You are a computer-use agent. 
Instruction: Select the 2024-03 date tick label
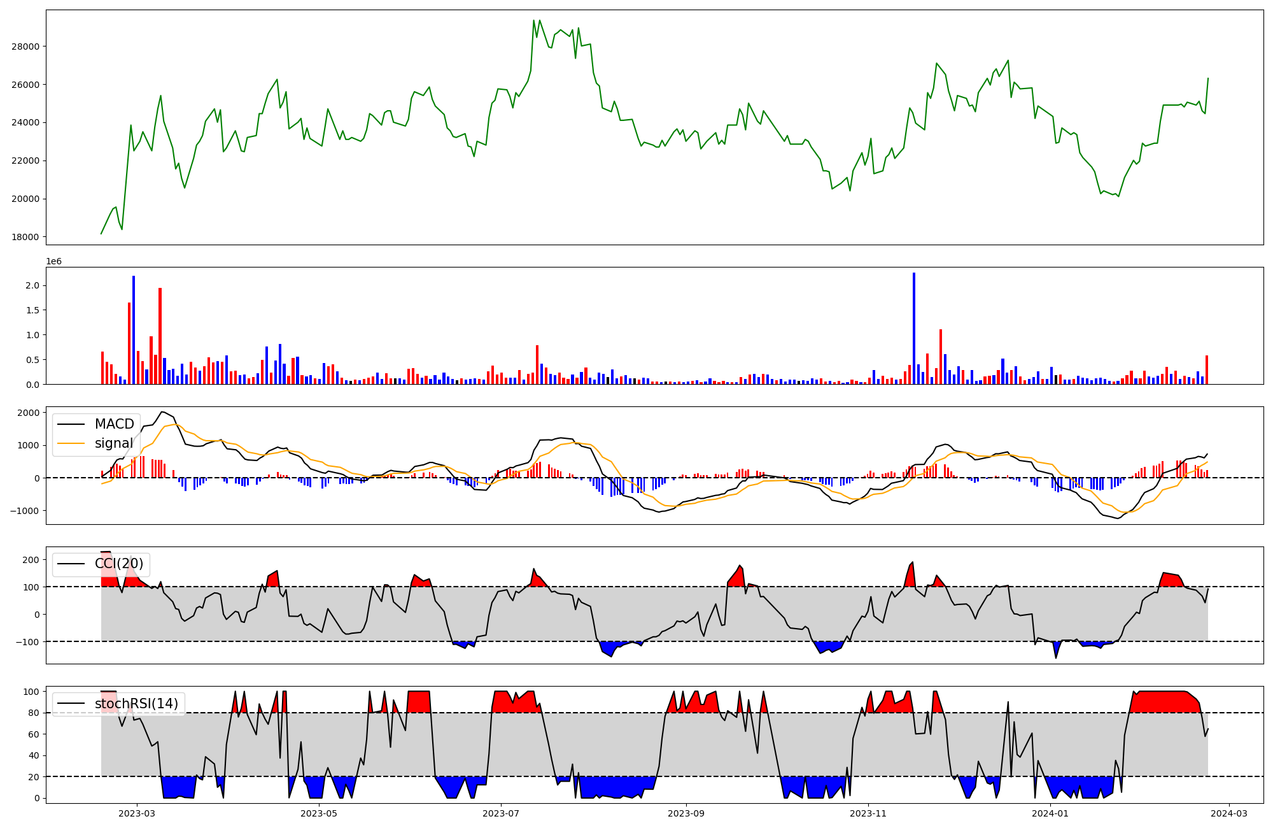(x=1228, y=813)
